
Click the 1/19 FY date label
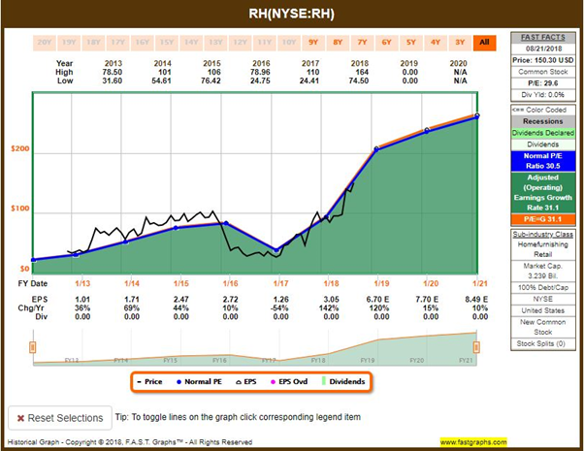click(381, 283)
